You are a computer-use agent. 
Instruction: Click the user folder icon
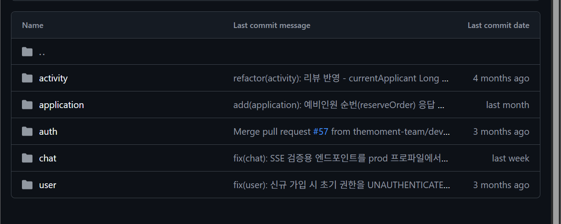click(x=27, y=185)
